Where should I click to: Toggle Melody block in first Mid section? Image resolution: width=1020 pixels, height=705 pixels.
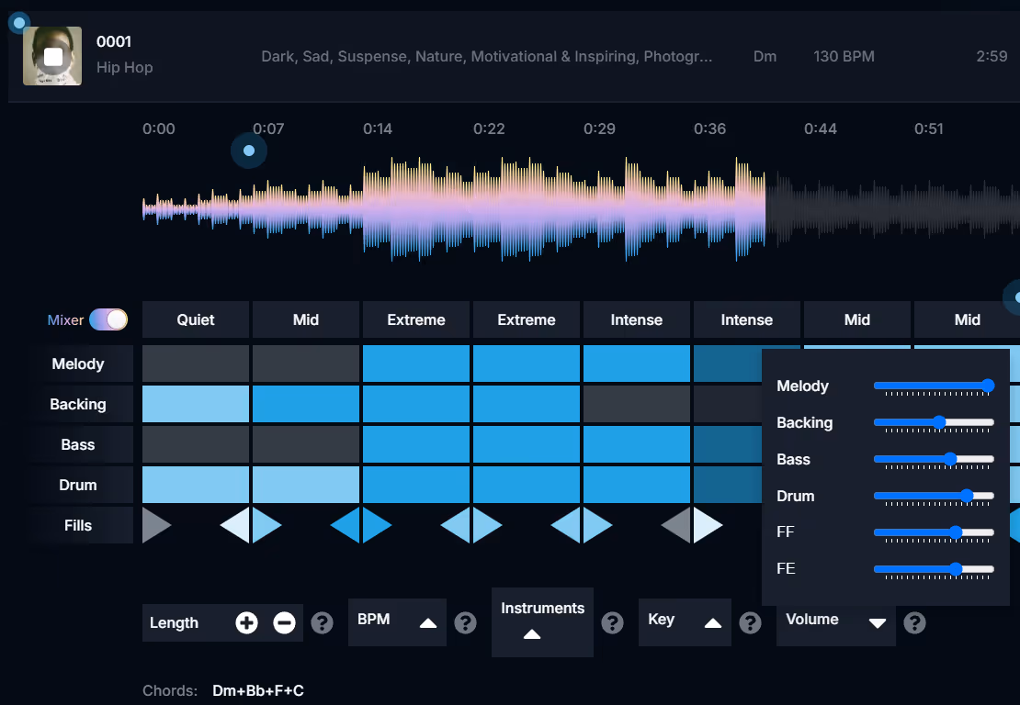[306, 364]
